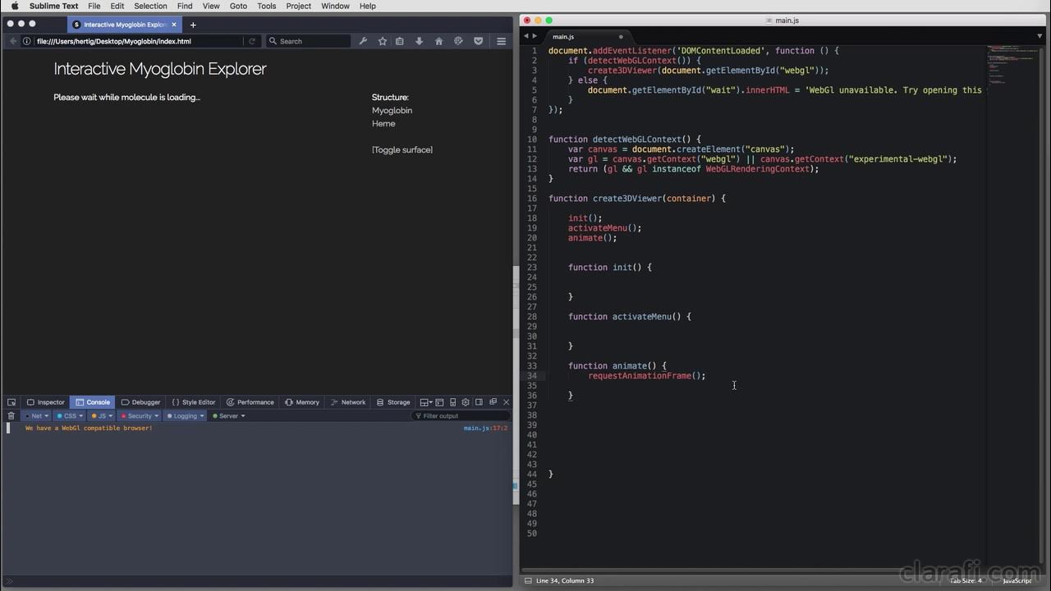The image size is (1051, 591).
Task: Open the Goto menu
Action: 238,6
